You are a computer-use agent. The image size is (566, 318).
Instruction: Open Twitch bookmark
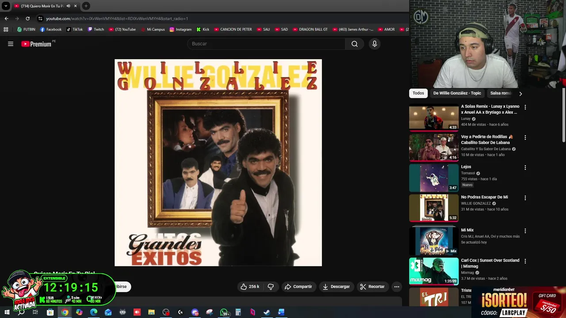96,30
